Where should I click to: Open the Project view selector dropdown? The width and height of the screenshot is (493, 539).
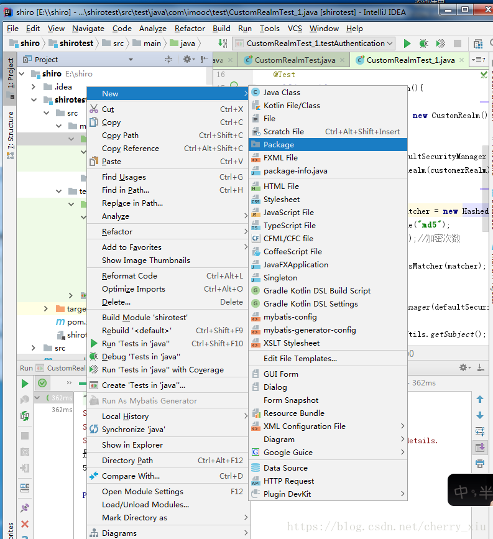point(131,60)
